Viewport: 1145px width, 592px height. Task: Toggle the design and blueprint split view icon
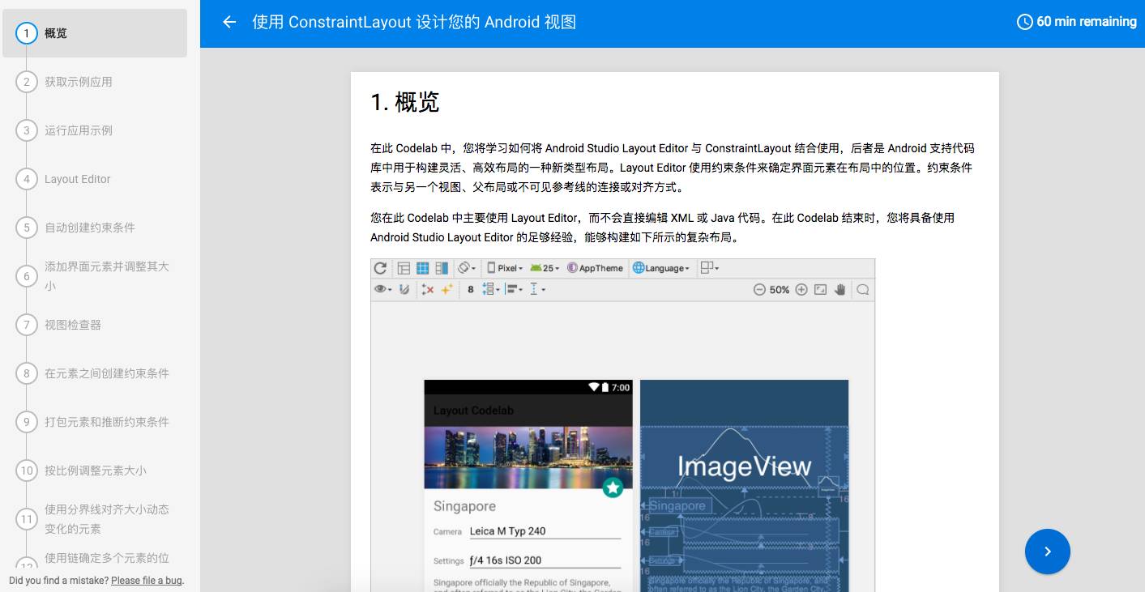442,268
